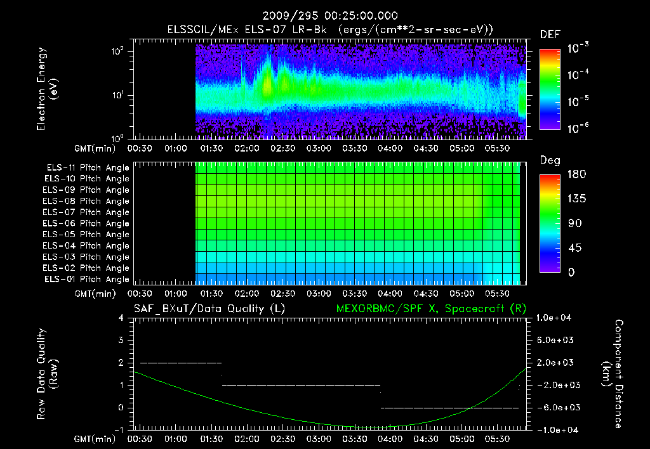Click the Electron Energy (eV) axis label
The height and width of the screenshot is (449, 650).
[47, 89]
